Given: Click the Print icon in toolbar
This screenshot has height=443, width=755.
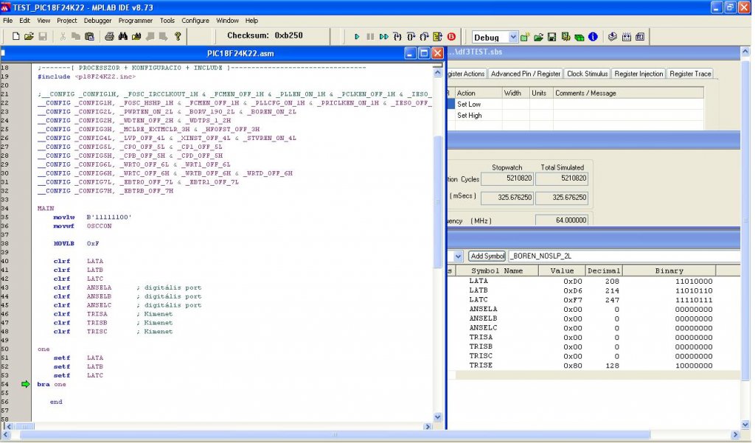Looking at the screenshot, I should [109, 37].
